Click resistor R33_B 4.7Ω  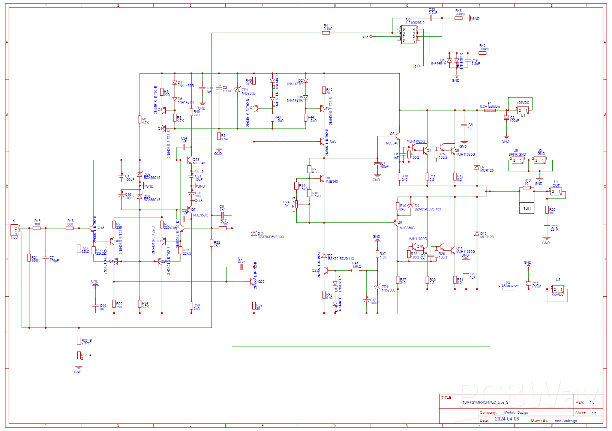pos(79,341)
